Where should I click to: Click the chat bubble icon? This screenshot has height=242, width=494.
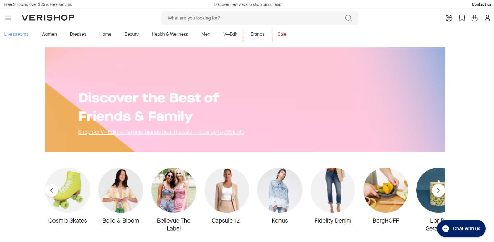(x=446, y=228)
